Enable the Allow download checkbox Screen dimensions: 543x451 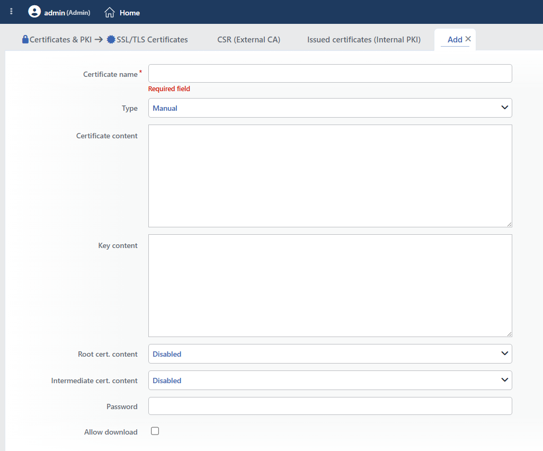(x=155, y=431)
